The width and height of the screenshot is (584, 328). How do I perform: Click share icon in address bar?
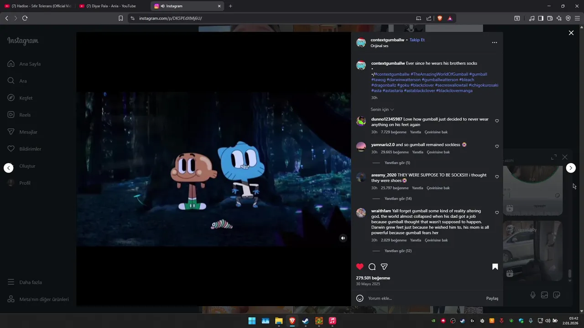pyautogui.click(x=429, y=18)
